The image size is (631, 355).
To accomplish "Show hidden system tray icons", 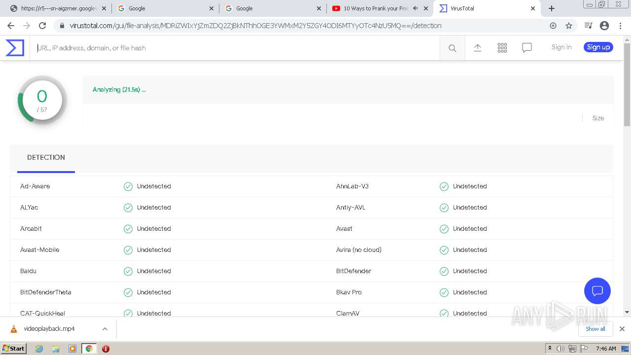I will [550, 349].
